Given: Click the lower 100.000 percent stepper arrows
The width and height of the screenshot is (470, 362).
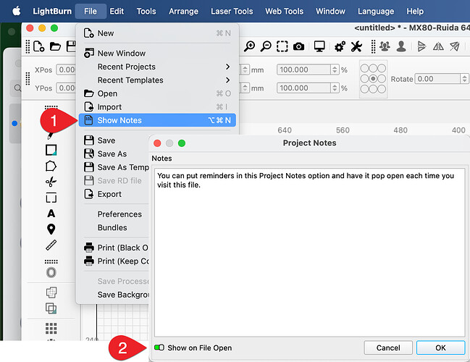Looking at the screenshot, I should [335, 88].
